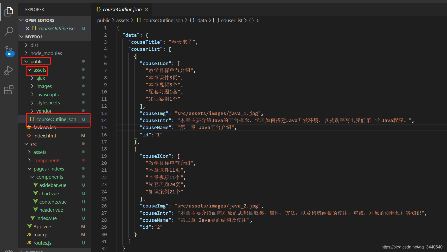
Task: Click star icon of favicon.ico
Action: [x=29, y=127]
